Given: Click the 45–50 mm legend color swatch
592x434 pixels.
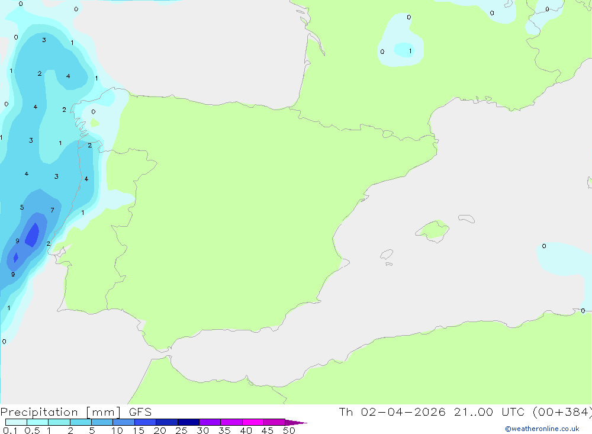Looking at the screenshot, I should point(274,422).
